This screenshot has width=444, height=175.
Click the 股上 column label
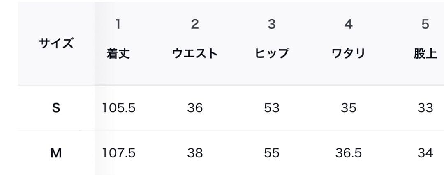click(425, 54)
